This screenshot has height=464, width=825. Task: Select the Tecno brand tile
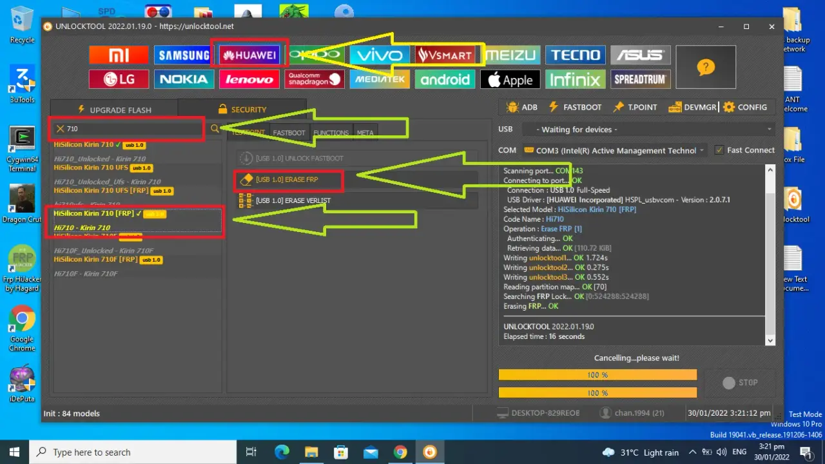pos(576,55)
